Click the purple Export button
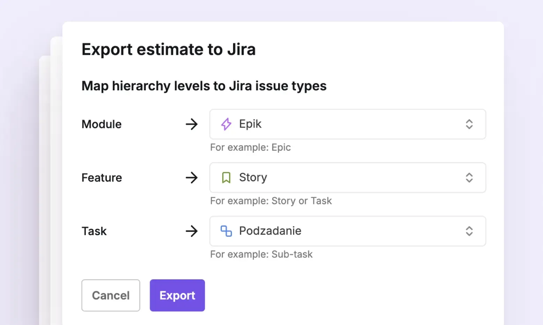This screenshot has width=543, height=325. click(177, 295)
